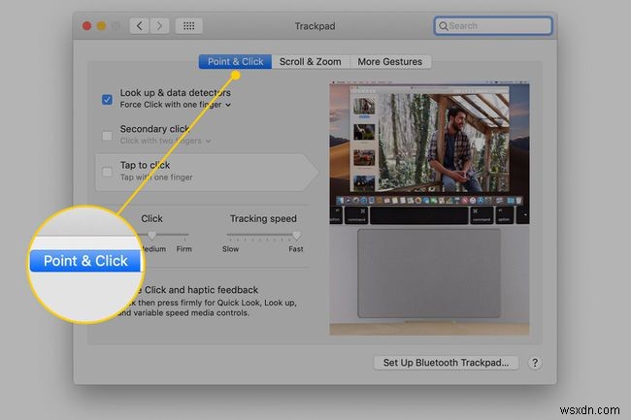Go forward with the right arrow button

[x=159, y=26]
